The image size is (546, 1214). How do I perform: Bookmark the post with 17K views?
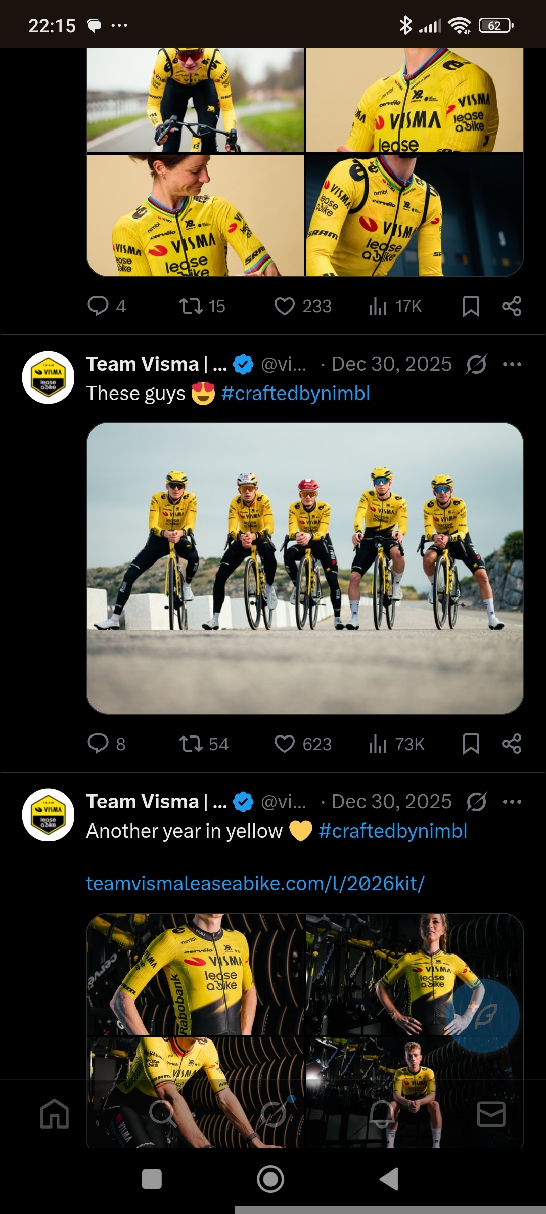point(471,306)
